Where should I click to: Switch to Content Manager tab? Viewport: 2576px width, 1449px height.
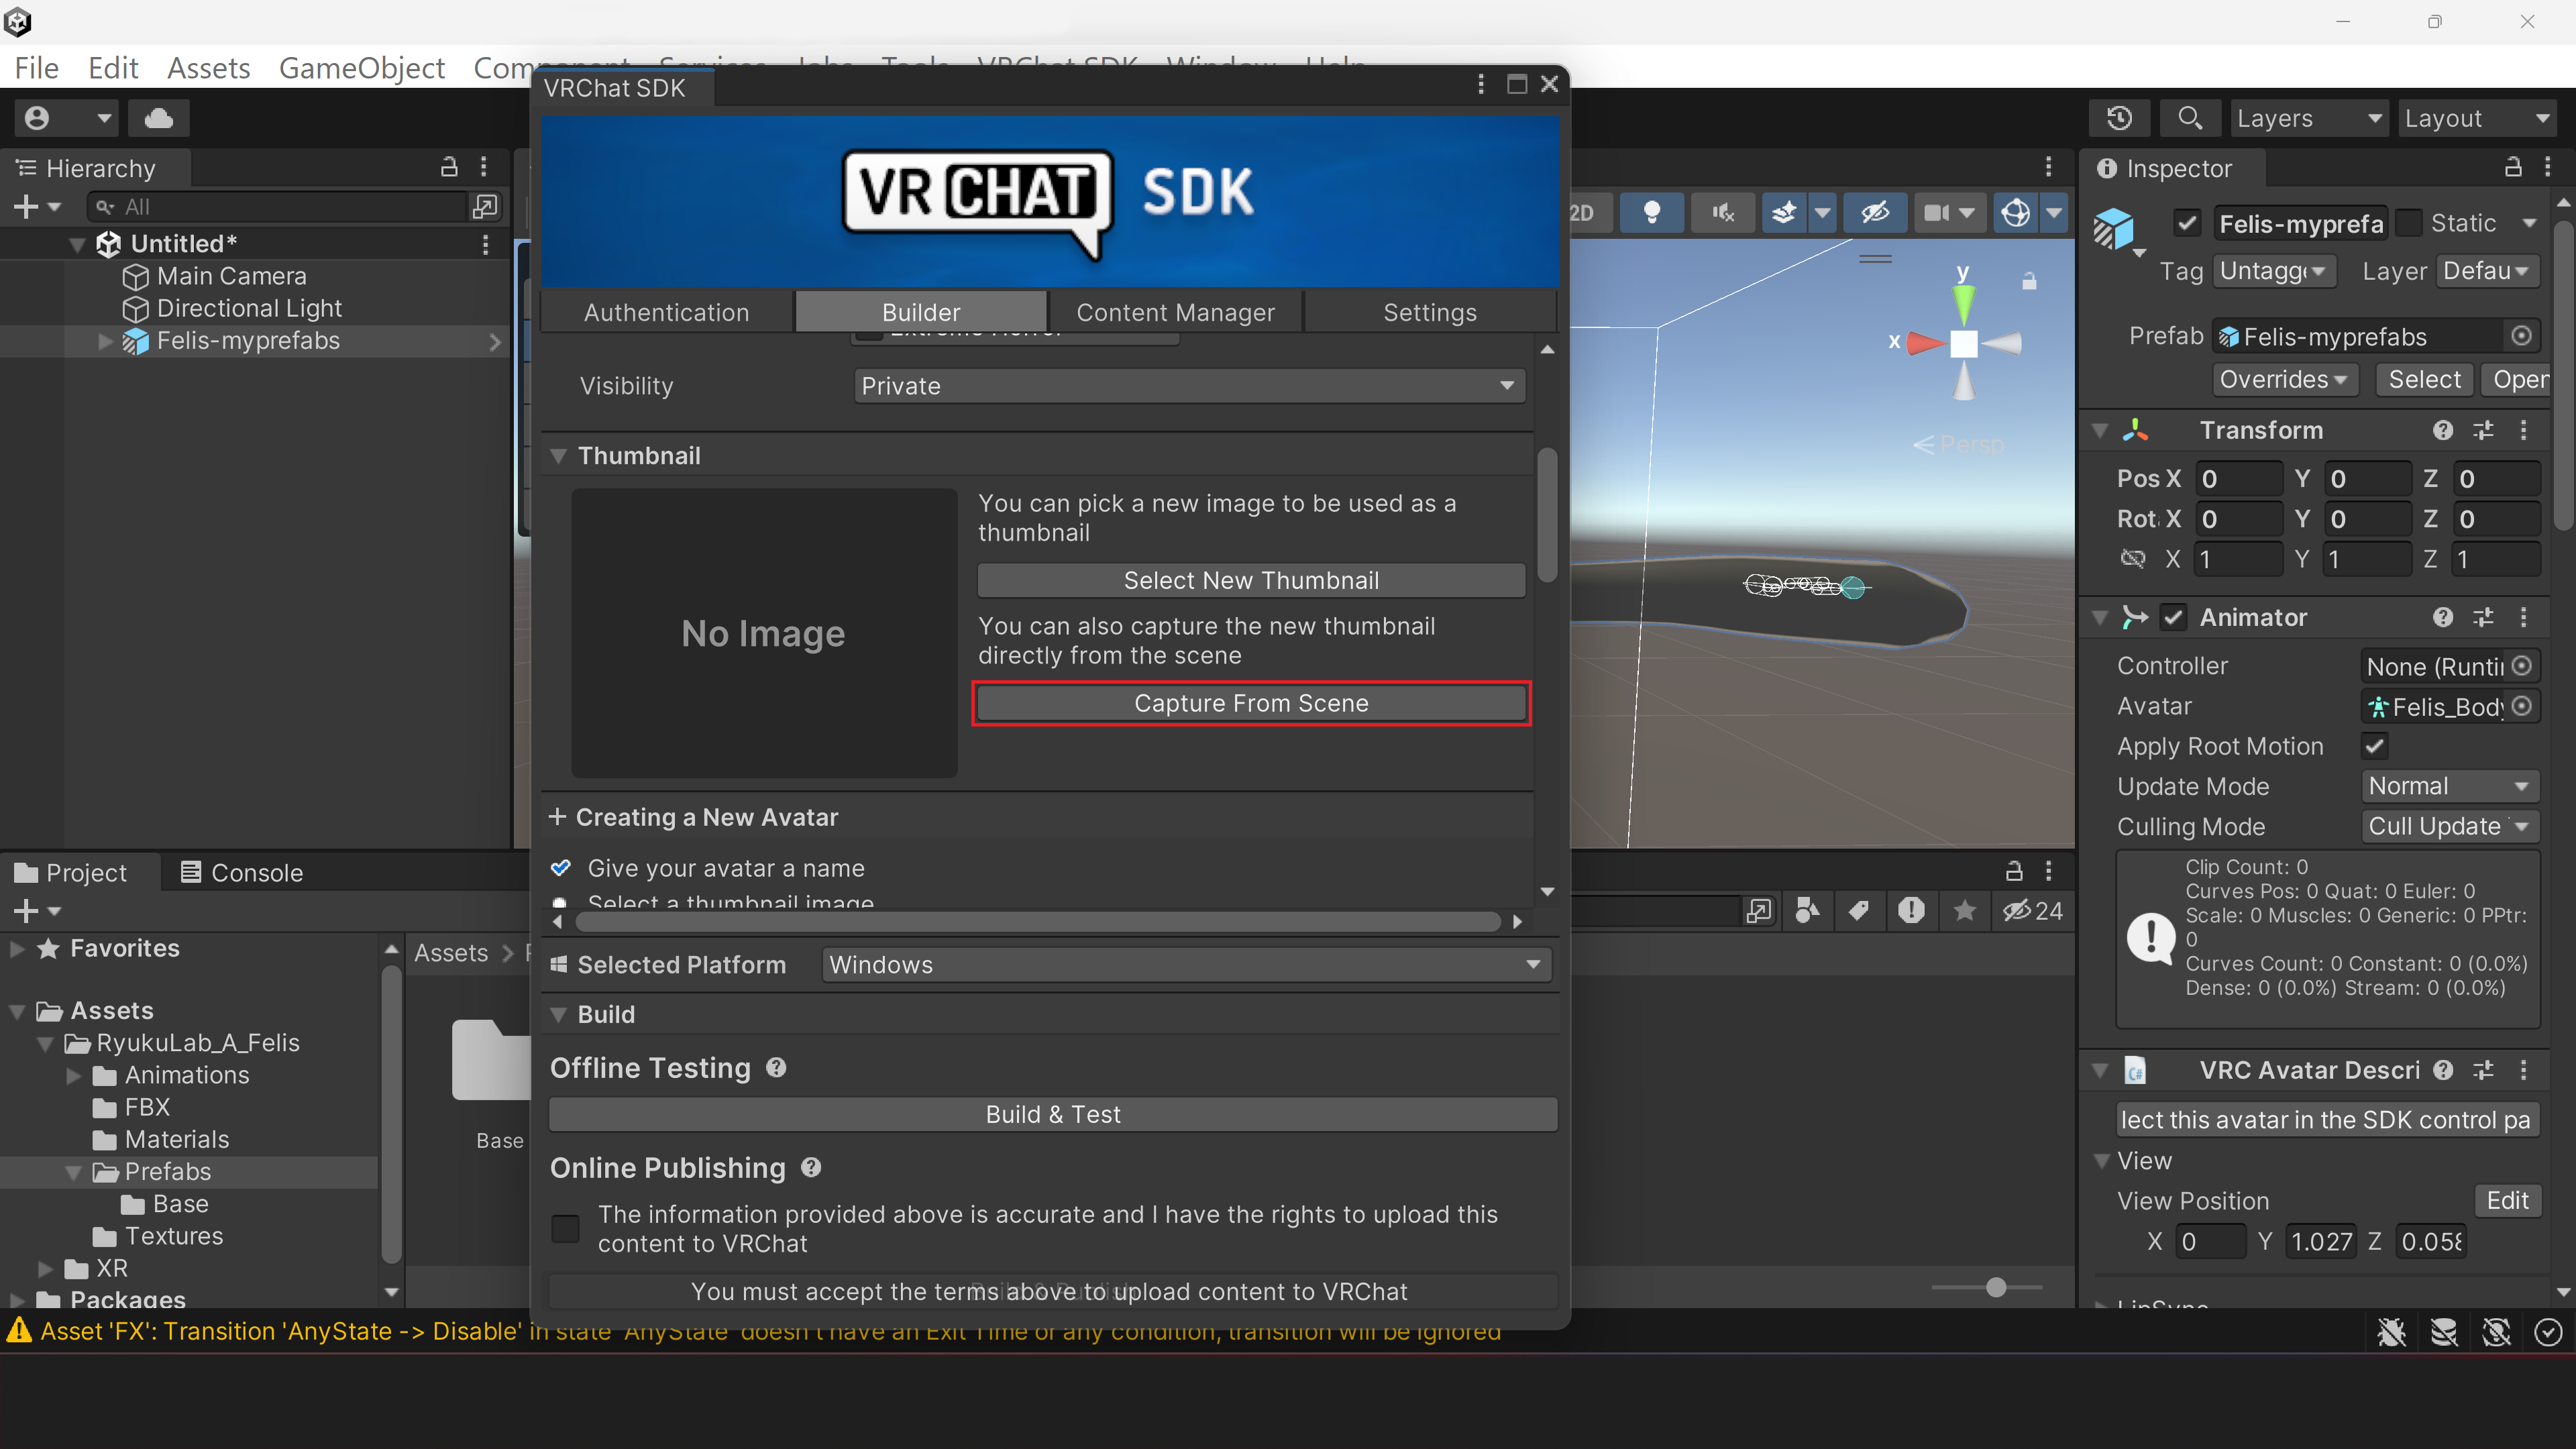[x=1175, y=312]
